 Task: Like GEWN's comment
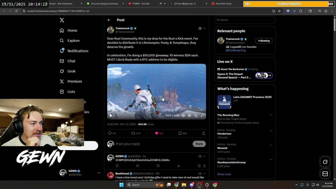tap(158, 166)
